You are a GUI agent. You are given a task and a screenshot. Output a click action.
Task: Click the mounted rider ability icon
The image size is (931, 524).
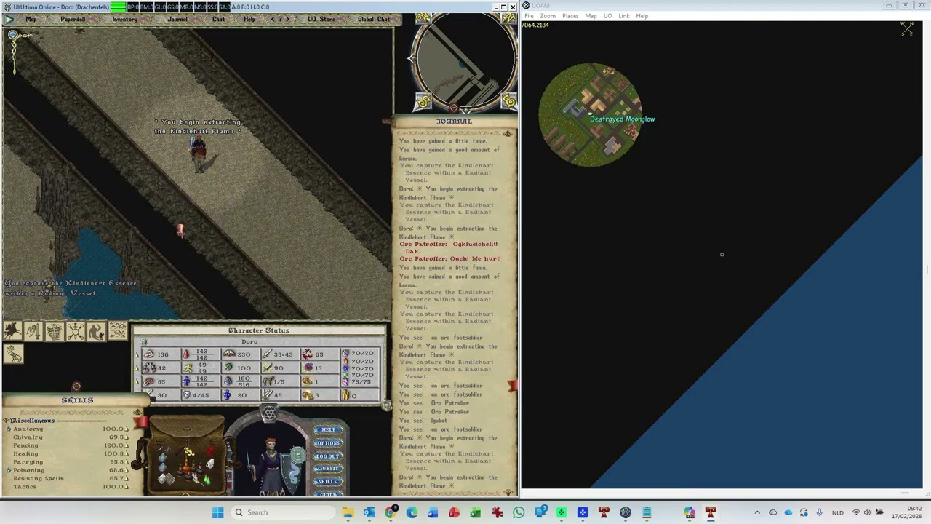click(12, 331)
